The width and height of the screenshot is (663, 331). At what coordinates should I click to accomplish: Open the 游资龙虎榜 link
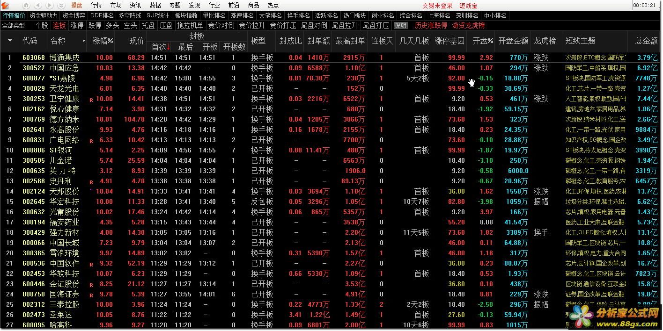(x=468, y=26)
